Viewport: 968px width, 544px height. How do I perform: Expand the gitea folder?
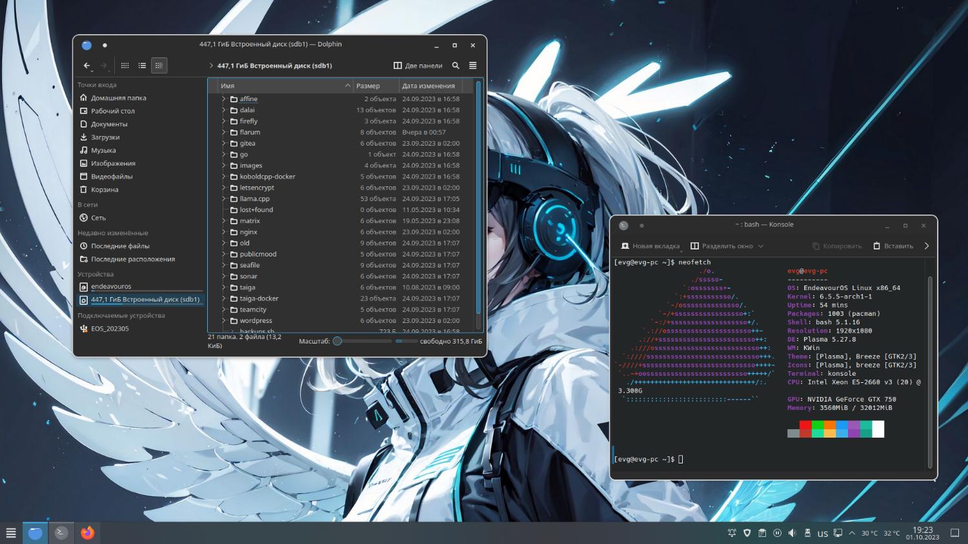tap(224, 143)
